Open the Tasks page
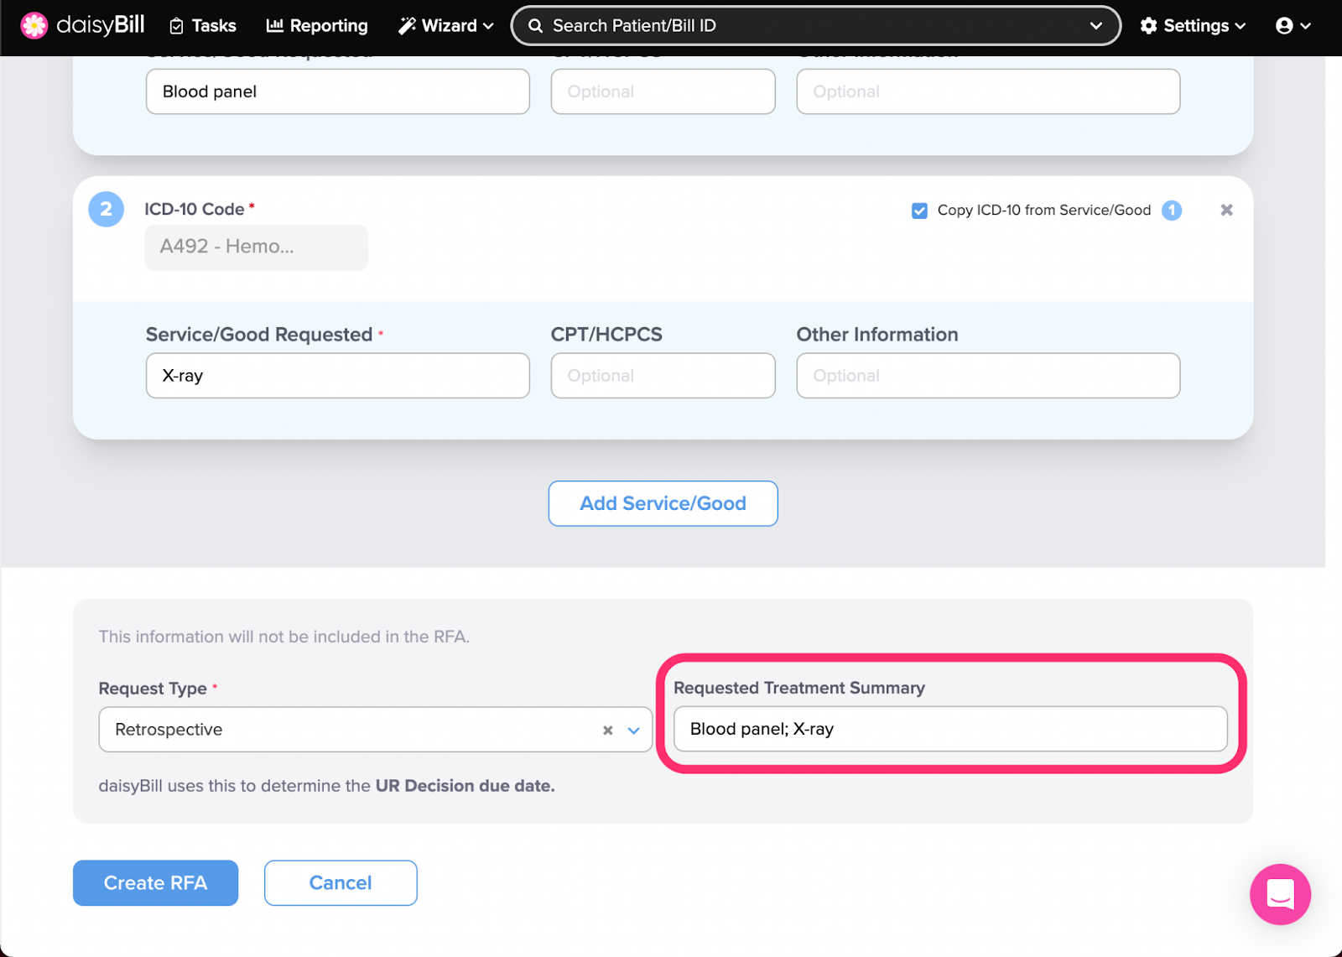The image size is (1342, 957). [202, 26]
